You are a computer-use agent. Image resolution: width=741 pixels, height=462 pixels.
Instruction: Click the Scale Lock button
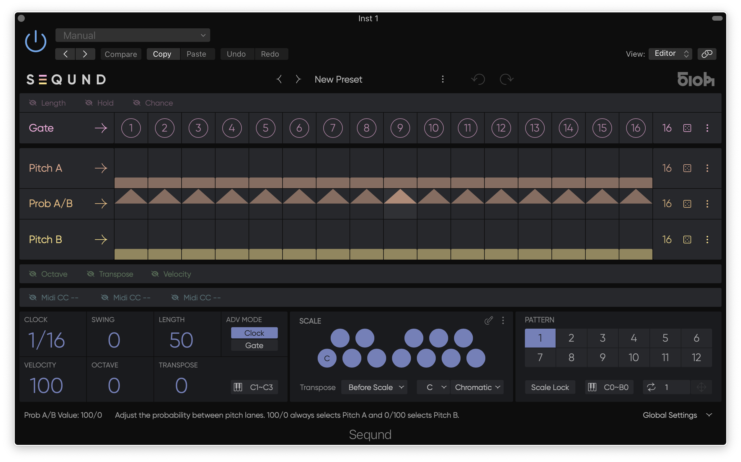pyautogui.click(x=550, y=387)
